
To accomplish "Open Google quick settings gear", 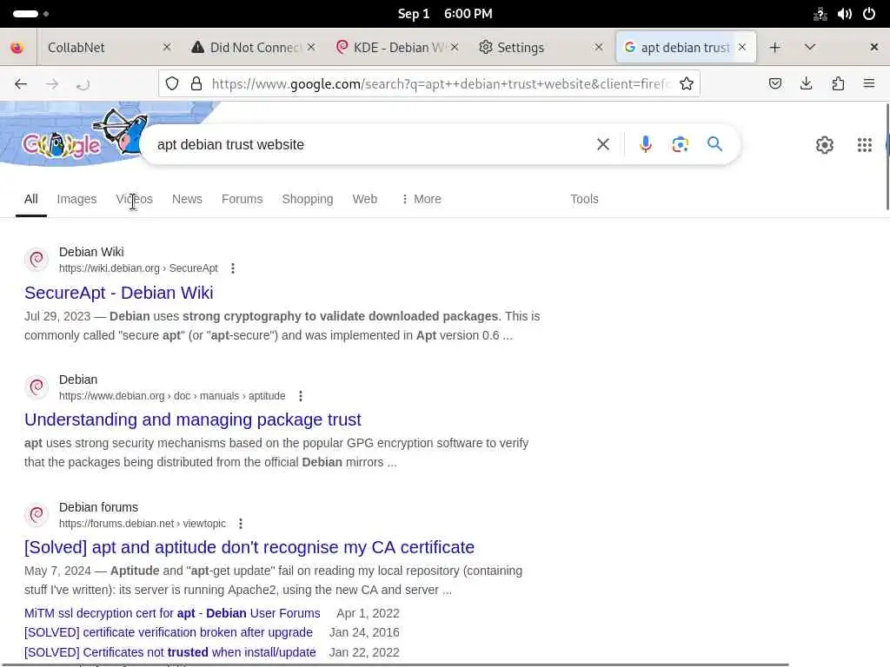I will click(824, 145).
